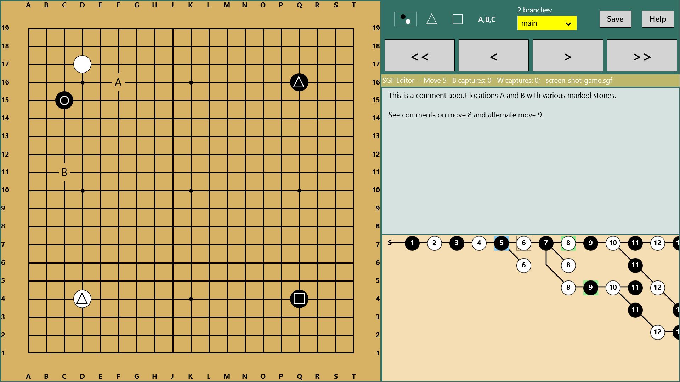Image resolution: width=680 pixels, height=382 pixels.
Task: Select green-highlighted move 9 in lower branch
Action: (590, 288)
